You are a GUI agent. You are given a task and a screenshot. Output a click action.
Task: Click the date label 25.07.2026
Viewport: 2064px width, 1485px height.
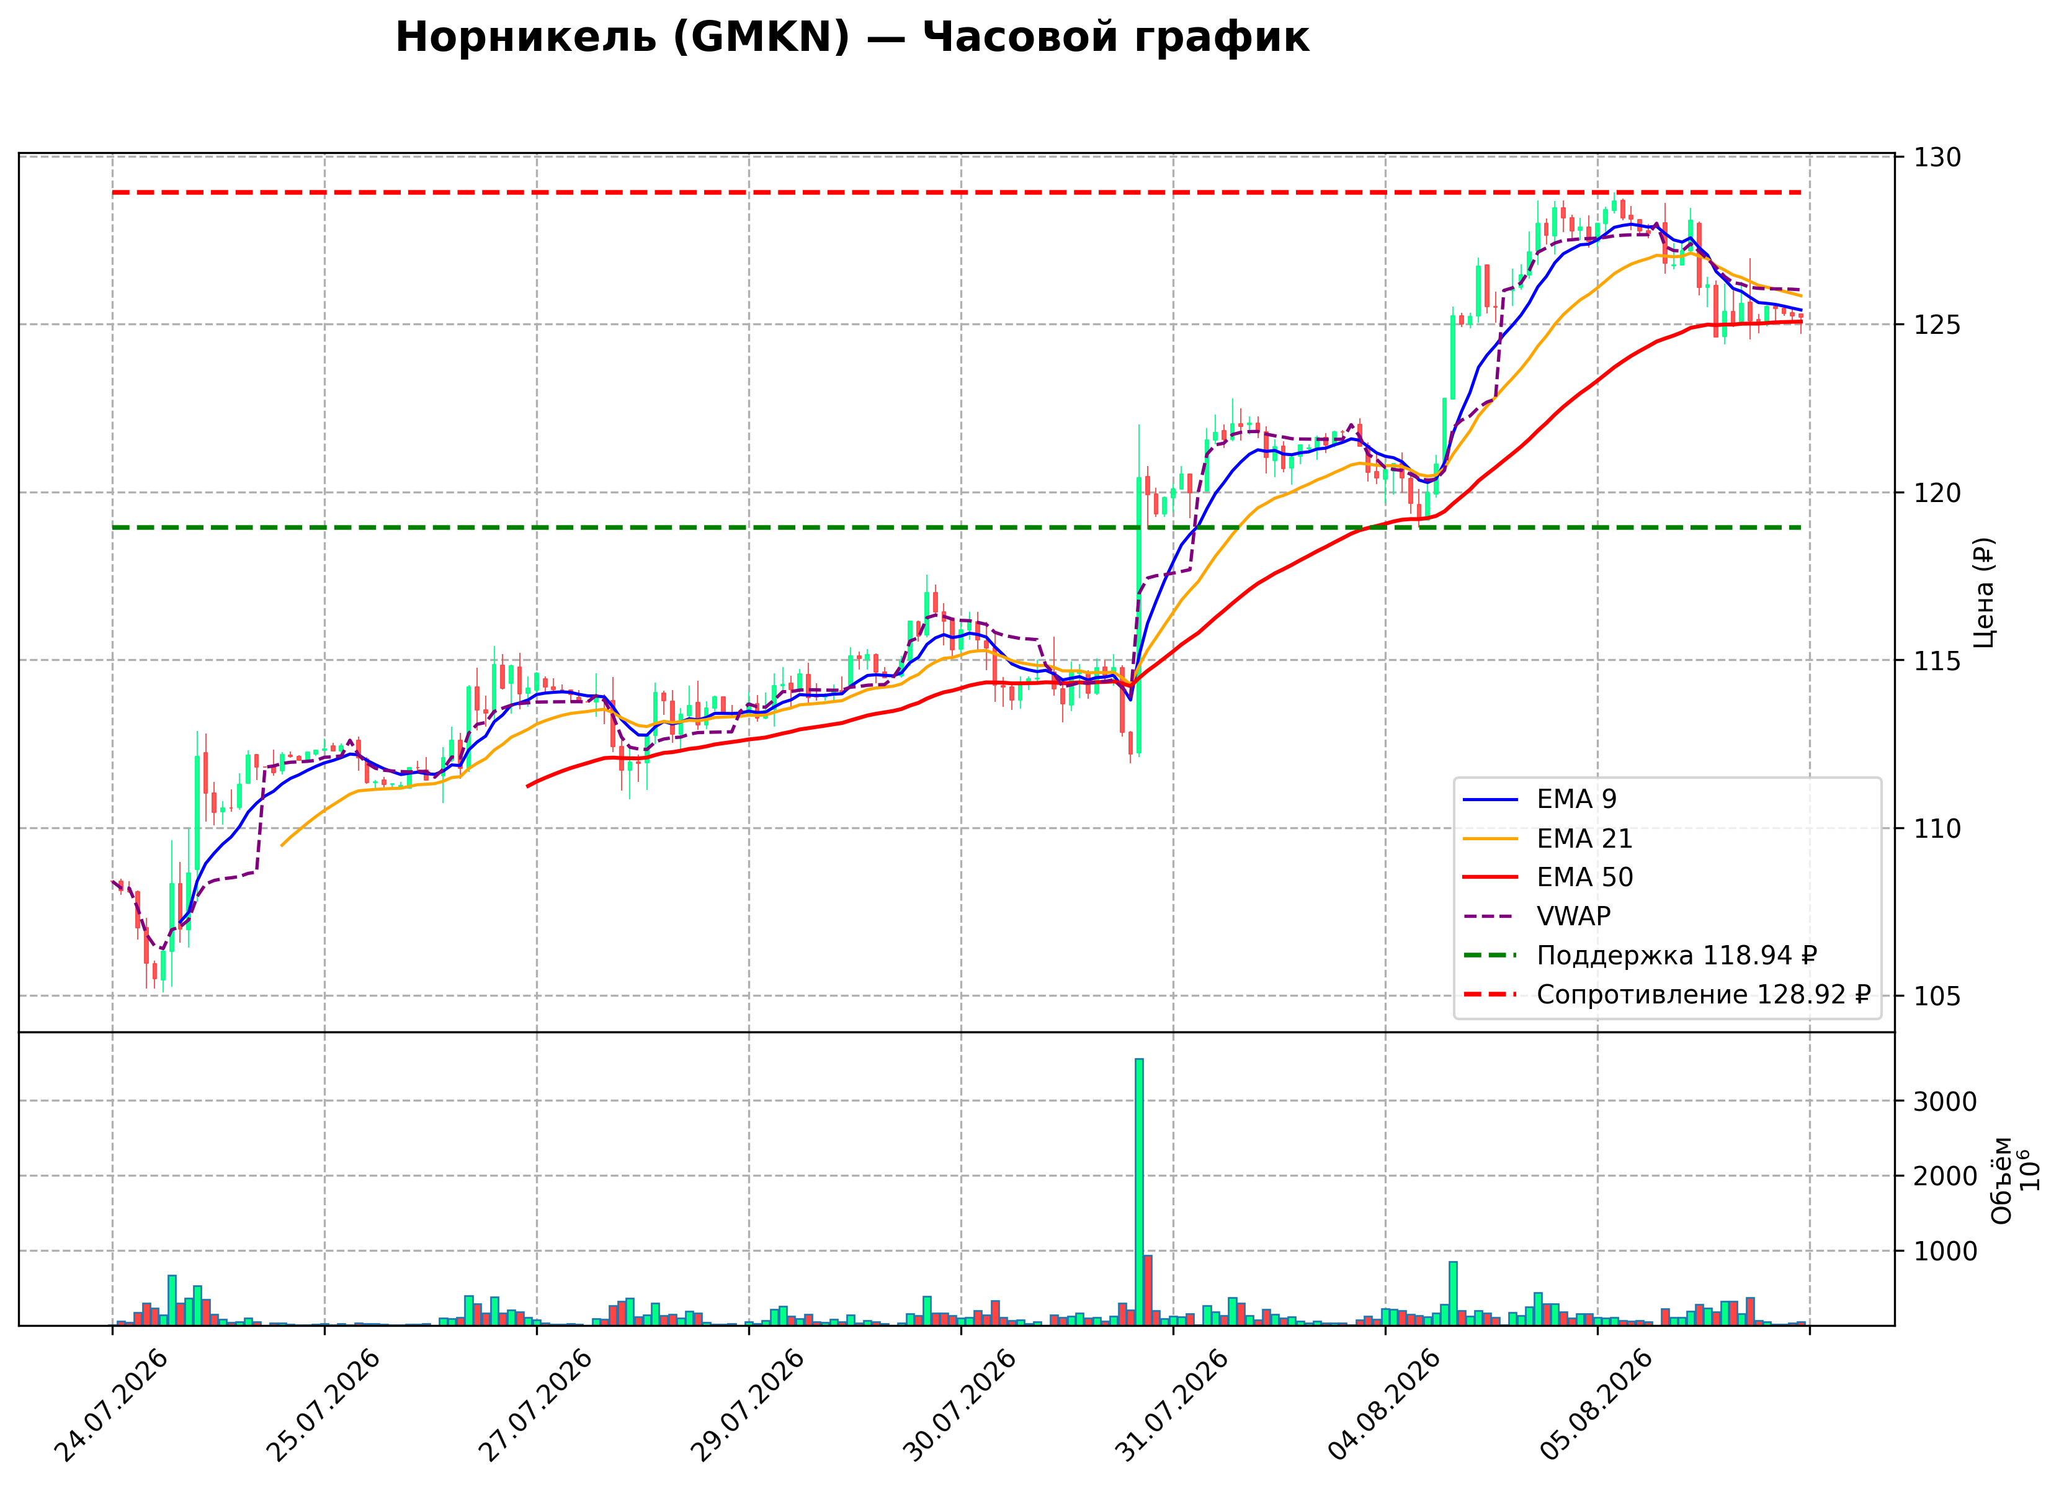[323, 1405]
